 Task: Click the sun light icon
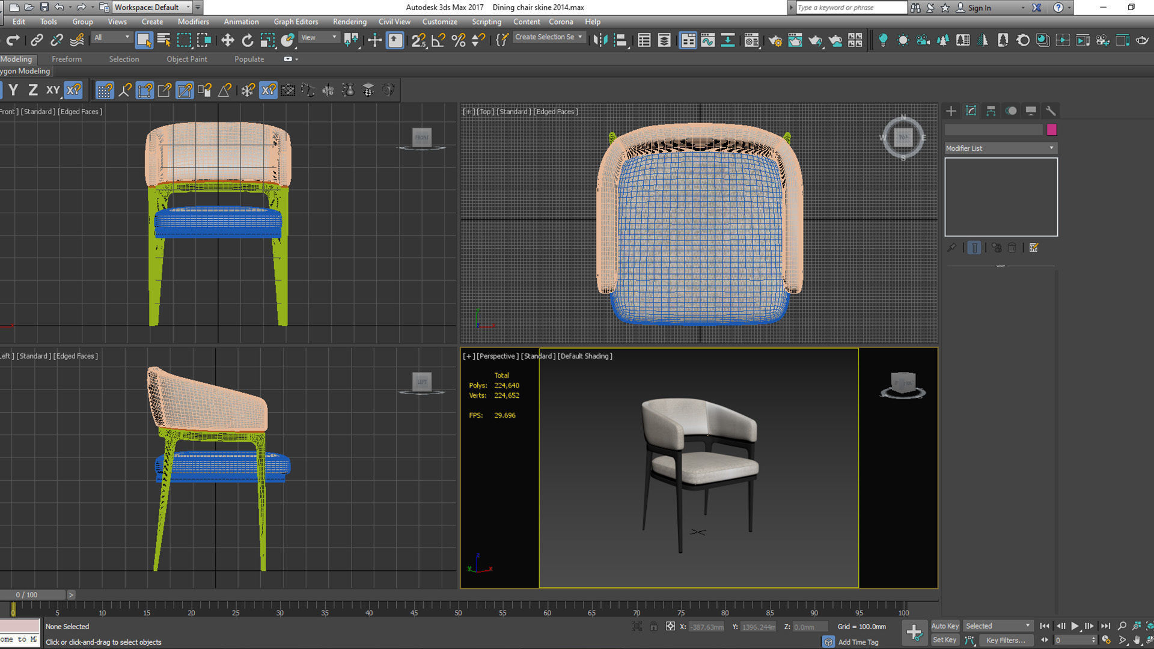[903, 40]
